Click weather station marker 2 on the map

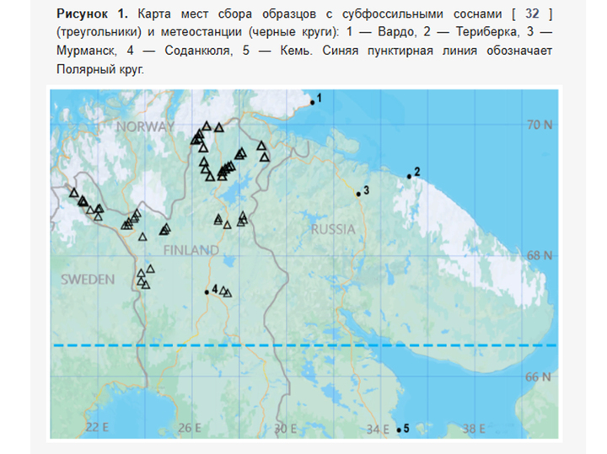pos(409,176)
